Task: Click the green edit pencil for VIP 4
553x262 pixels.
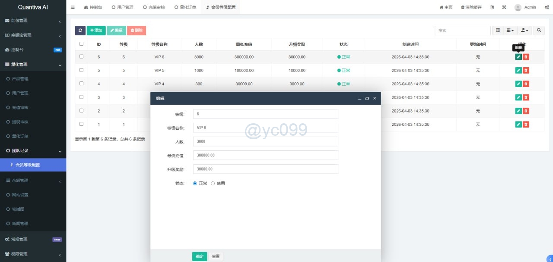Action: tap(518, 84)
